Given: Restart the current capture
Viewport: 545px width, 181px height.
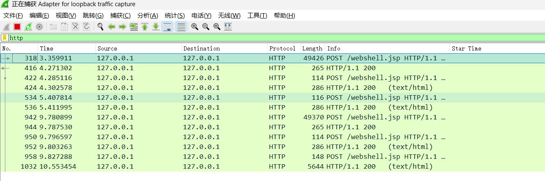Looking at the screenshot, I should pos(28,27).
